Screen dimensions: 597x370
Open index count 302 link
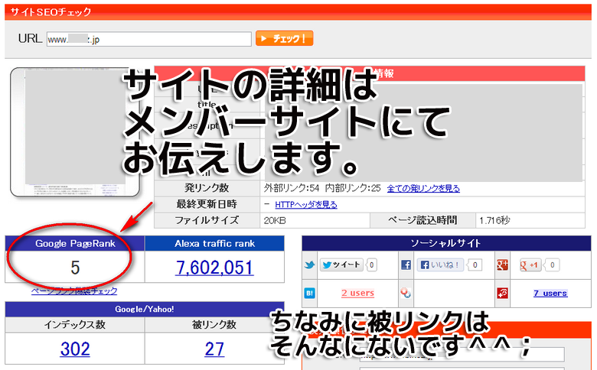(75, 349)
